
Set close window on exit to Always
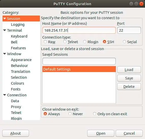[x=45, y=114]
